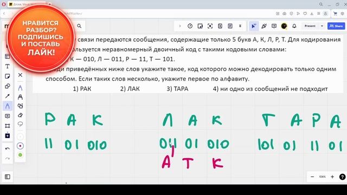Redo the last action
Image resolution: width=347 pixels, height=195 pixels.
coord(7,159)
